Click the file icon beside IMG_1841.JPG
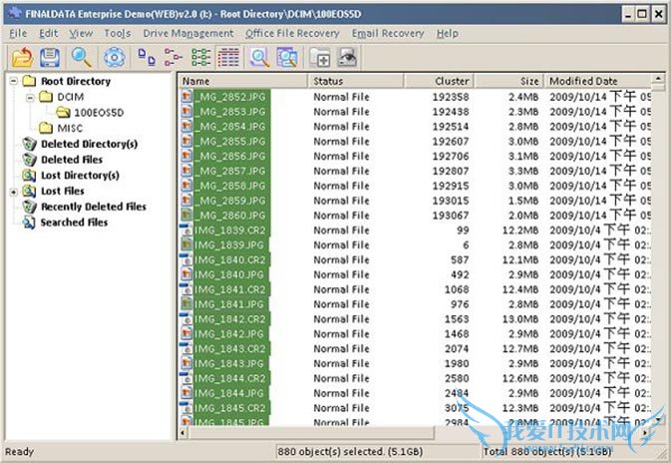This screenshot has height=463, width=671. pos(186,304)
